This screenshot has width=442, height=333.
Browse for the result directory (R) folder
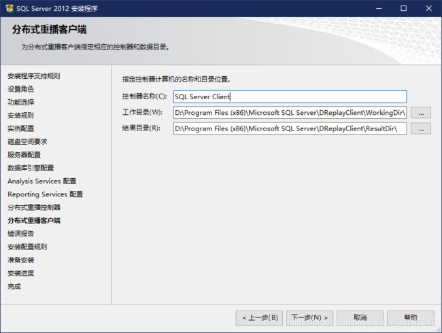pyautogui.click(x=421, y=128)
